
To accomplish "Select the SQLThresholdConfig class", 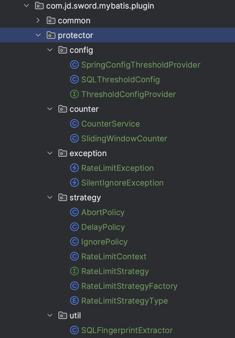I will [x=120, y=80].
